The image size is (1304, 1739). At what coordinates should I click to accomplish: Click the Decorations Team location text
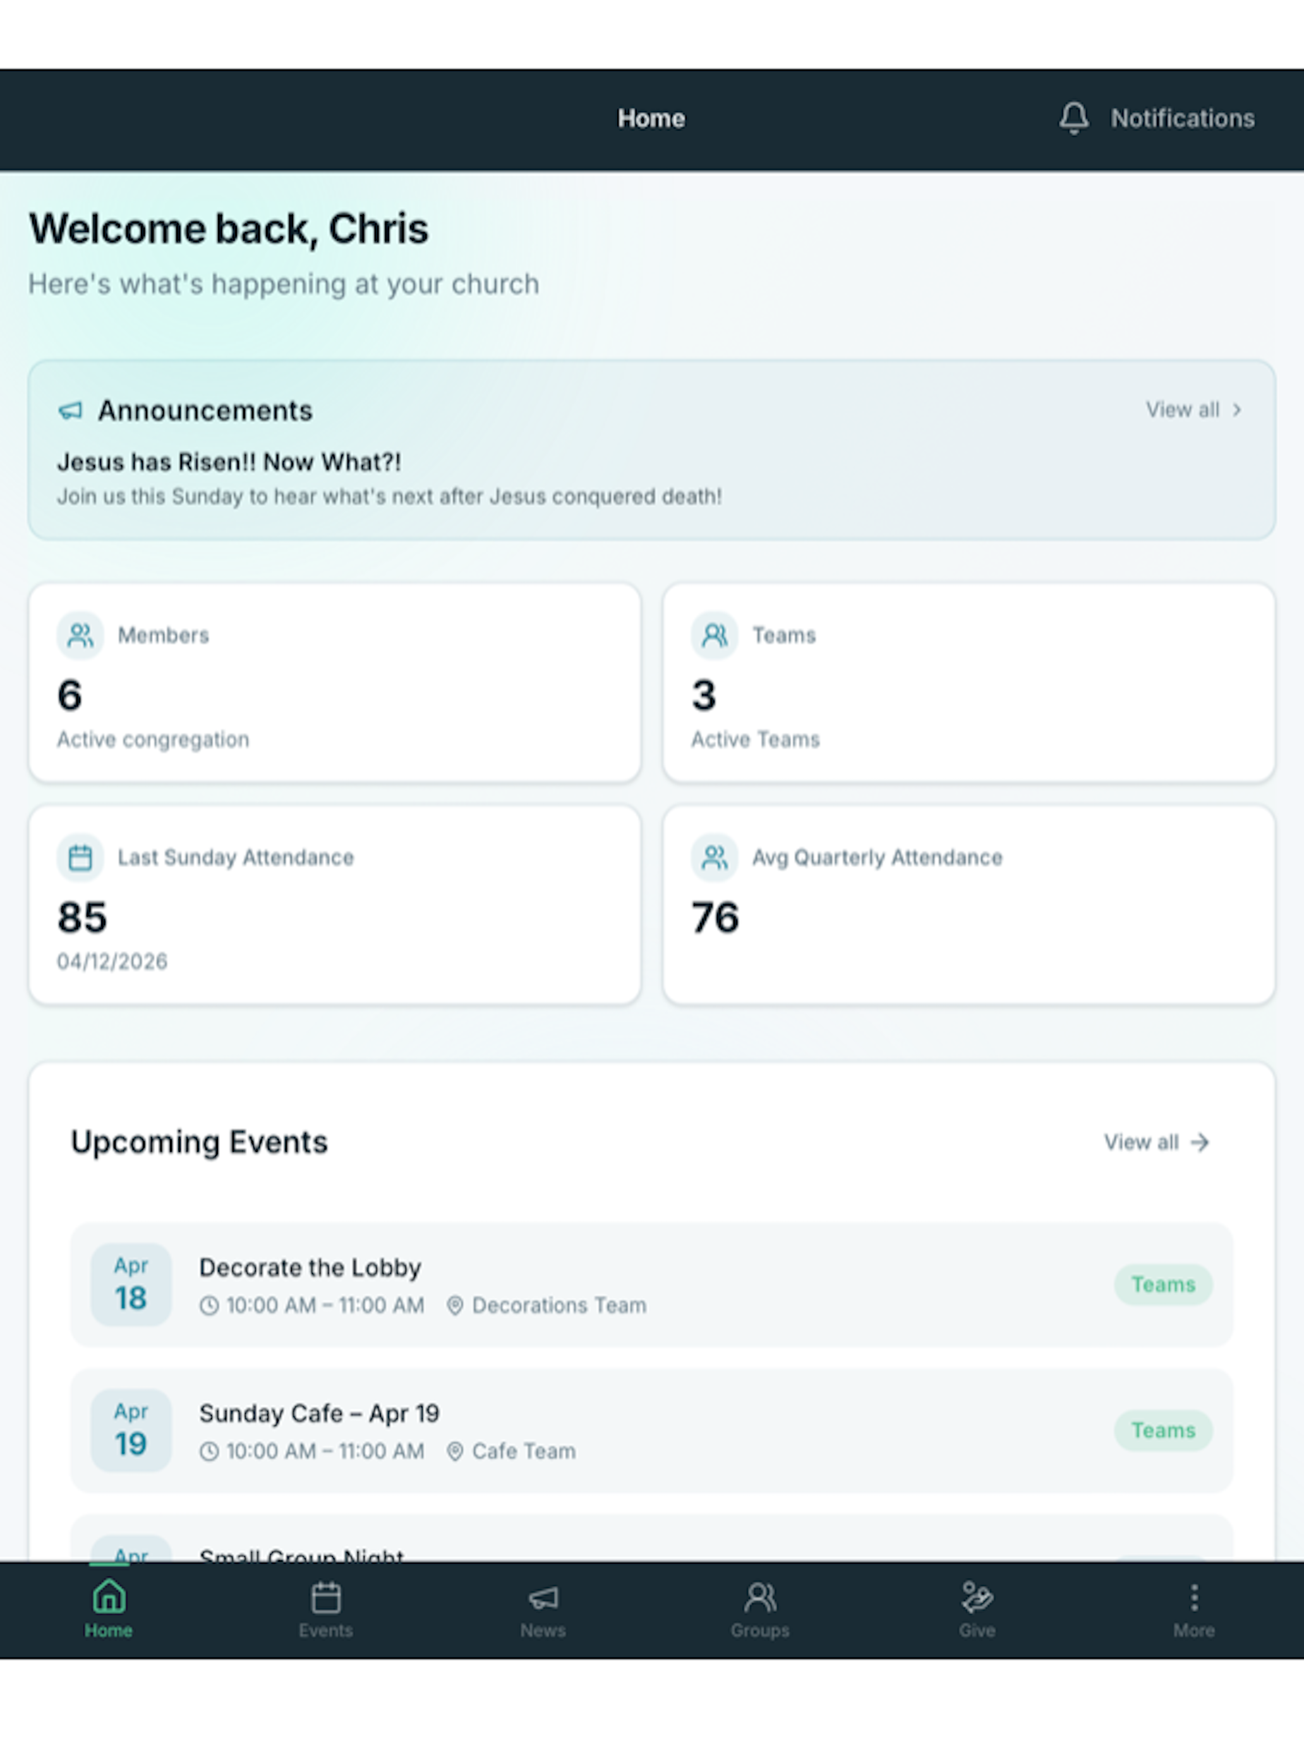point(559,1306)
